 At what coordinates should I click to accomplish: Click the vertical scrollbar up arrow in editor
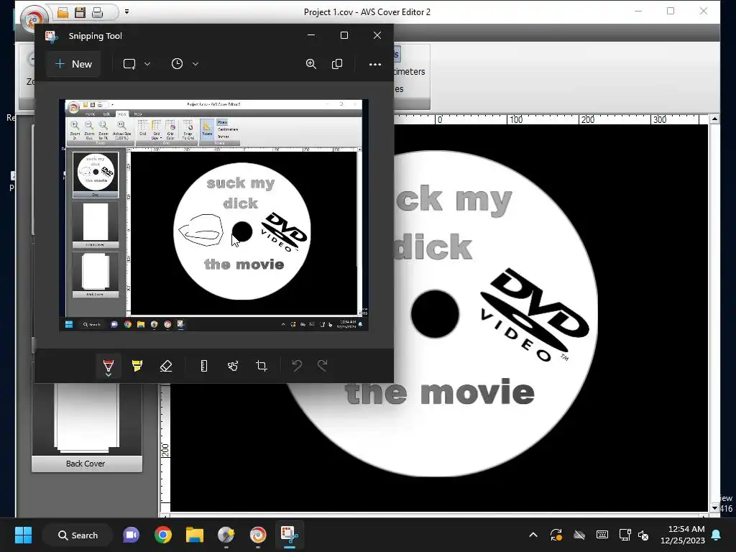(714, 119)
